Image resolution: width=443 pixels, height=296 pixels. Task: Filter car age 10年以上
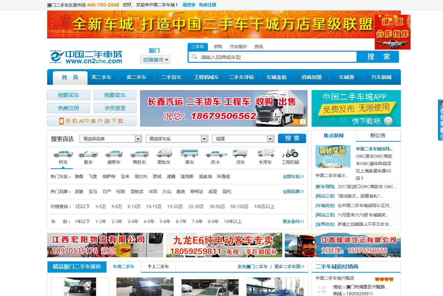point(233,222)
